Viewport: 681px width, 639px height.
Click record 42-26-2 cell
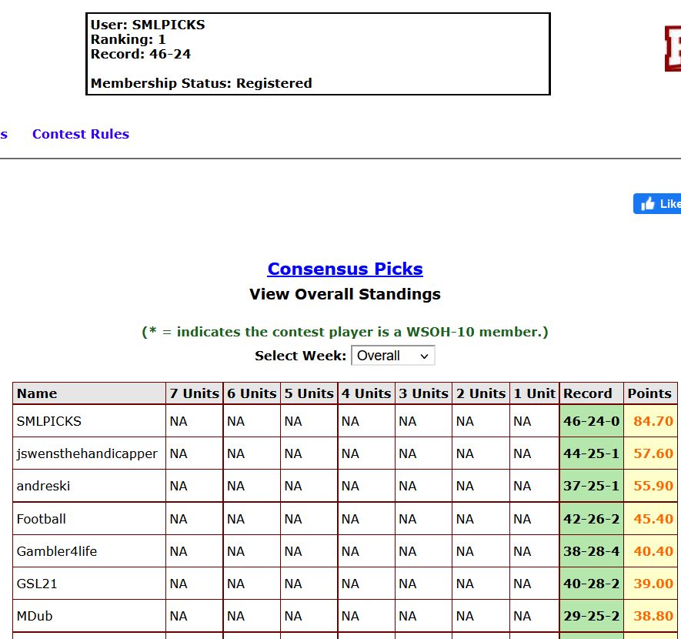(x=592, y=519)
